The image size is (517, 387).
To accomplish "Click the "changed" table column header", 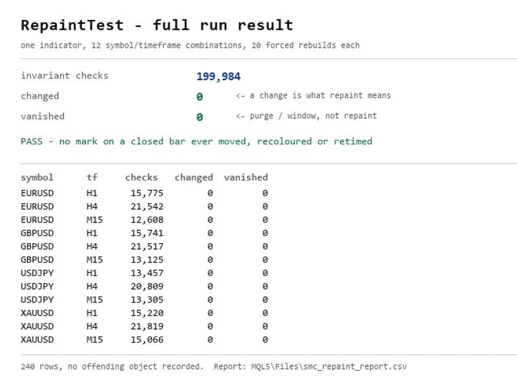I will (x=194, y=178).
